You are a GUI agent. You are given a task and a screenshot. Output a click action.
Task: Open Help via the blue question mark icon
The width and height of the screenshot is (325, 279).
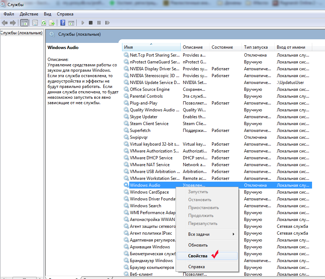click(63, 23)
